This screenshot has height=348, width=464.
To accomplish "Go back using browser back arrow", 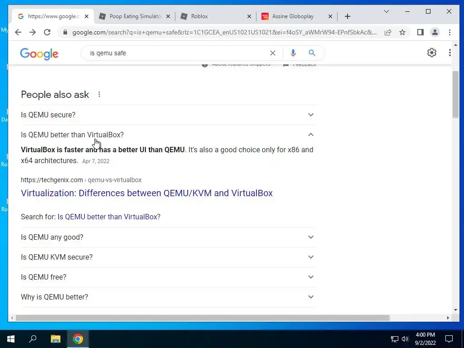I will (x=18, y=32).
